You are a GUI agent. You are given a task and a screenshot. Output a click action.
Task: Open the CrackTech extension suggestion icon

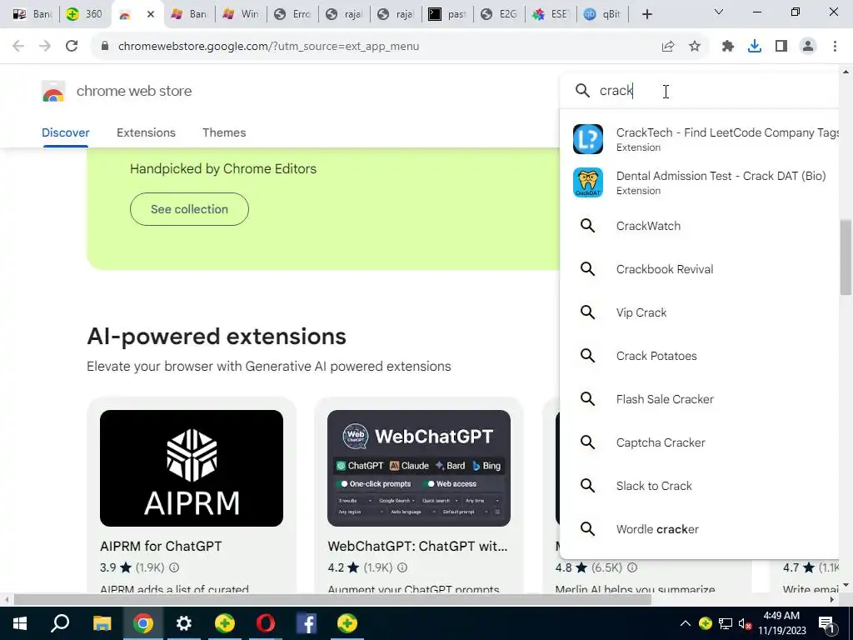click(587, 139)
